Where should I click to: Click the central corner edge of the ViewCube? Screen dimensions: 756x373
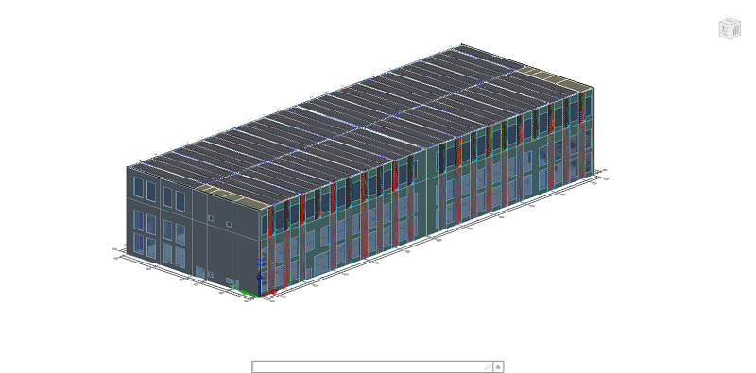pyautogui.click(x=730, y=31)
